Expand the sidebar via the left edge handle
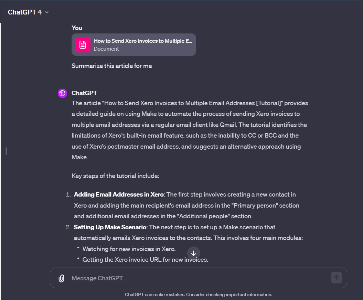The image size is (363, 300). (6, 151)
